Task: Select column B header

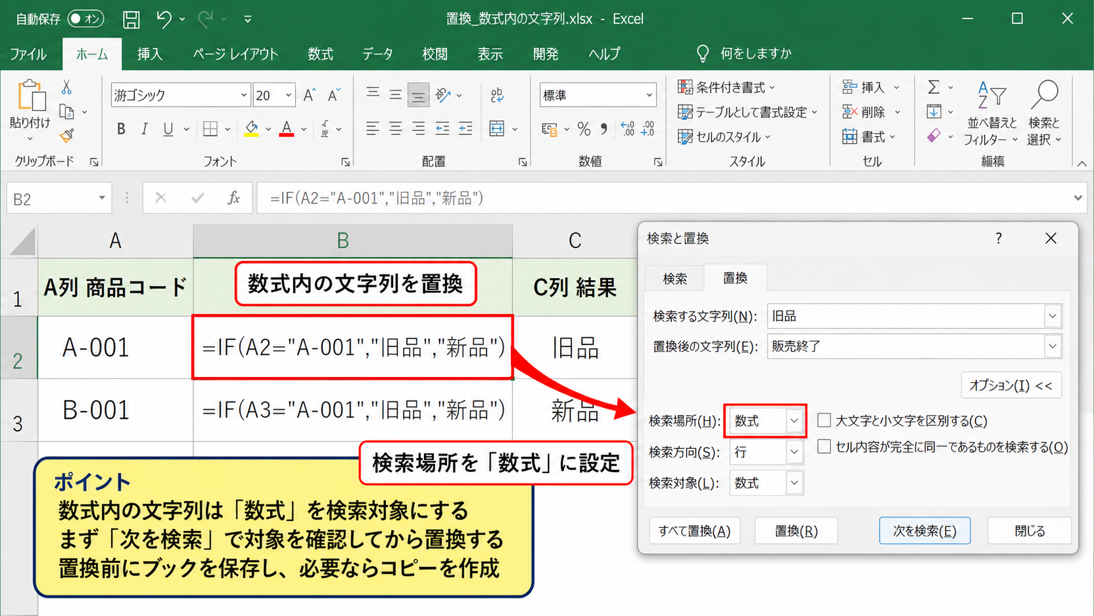Action: pyautogui.click(x=353, y=241)
